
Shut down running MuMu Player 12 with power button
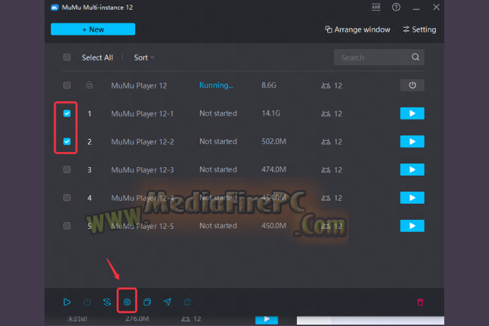click(412, 85)
